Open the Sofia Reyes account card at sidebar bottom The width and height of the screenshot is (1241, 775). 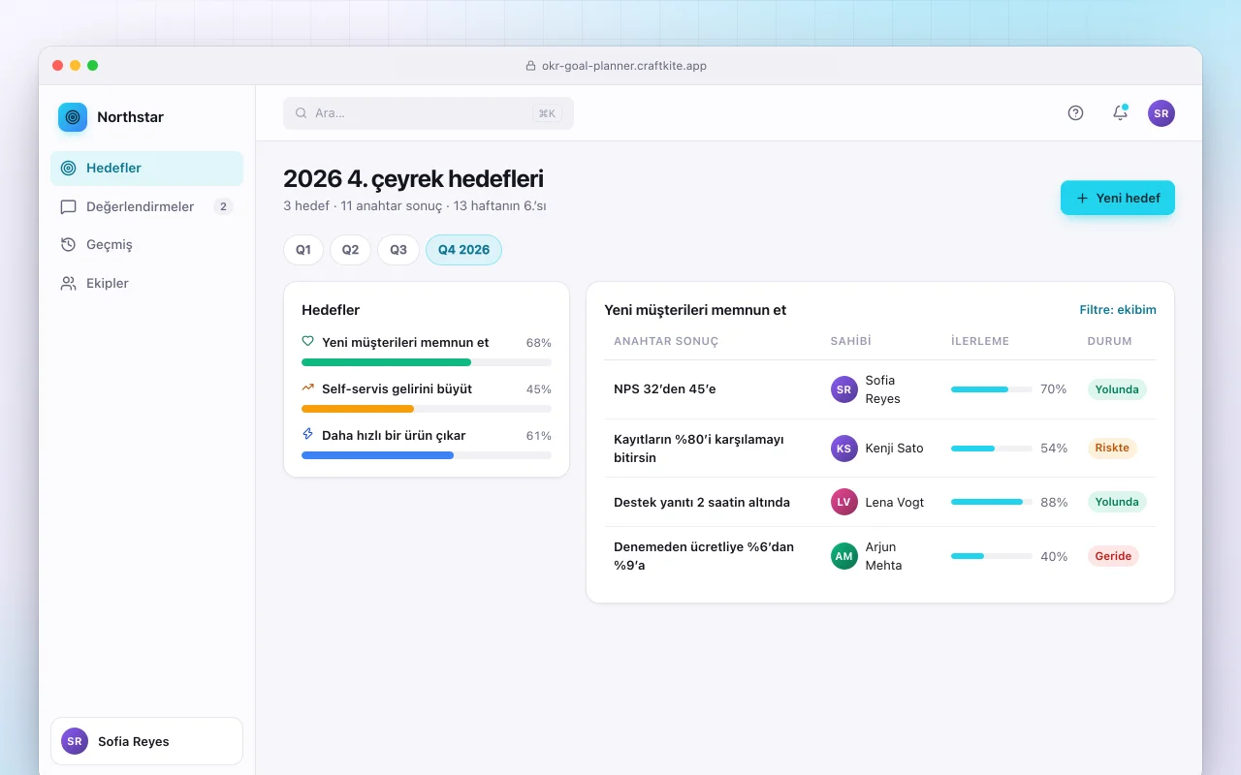[146, 741]
